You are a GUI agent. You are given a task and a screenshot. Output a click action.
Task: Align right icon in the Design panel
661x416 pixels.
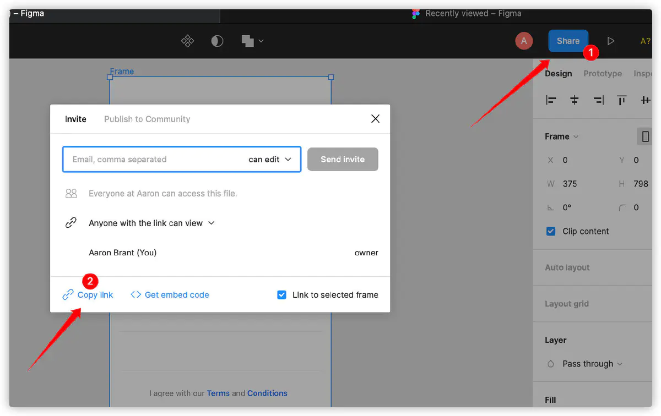click(598, 100)
